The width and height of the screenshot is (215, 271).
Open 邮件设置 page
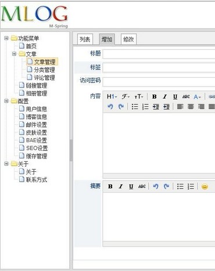[33, 125]
